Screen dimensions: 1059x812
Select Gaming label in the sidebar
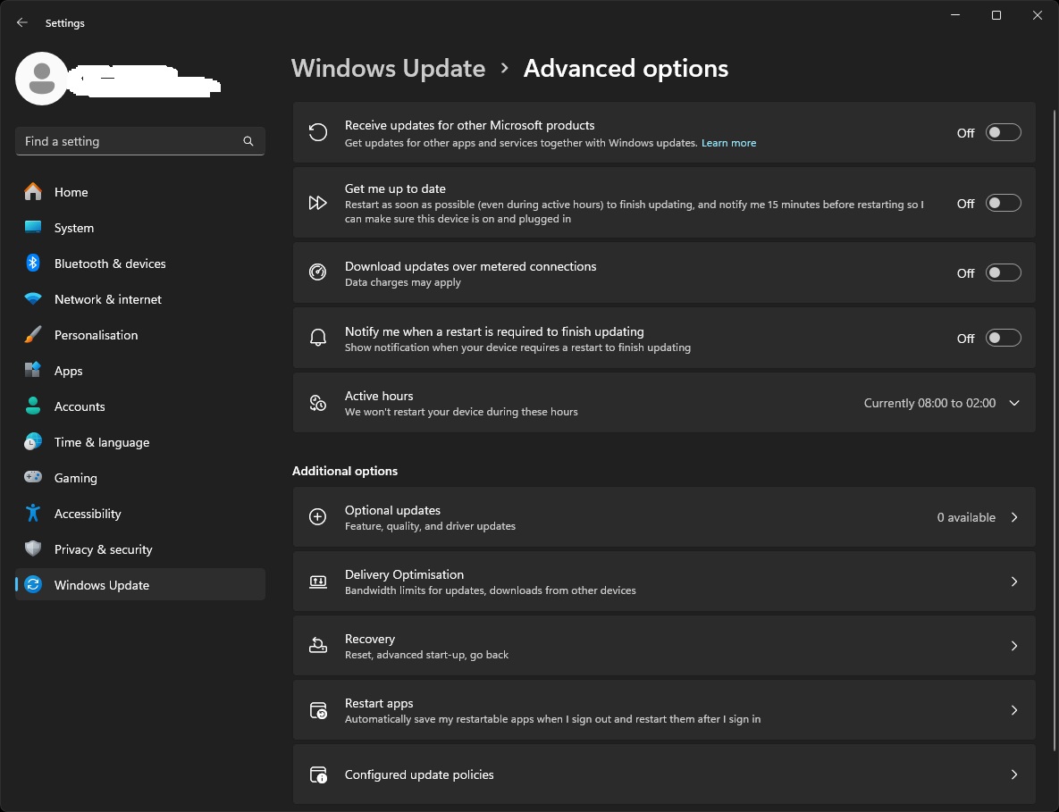tap(76, 478)
